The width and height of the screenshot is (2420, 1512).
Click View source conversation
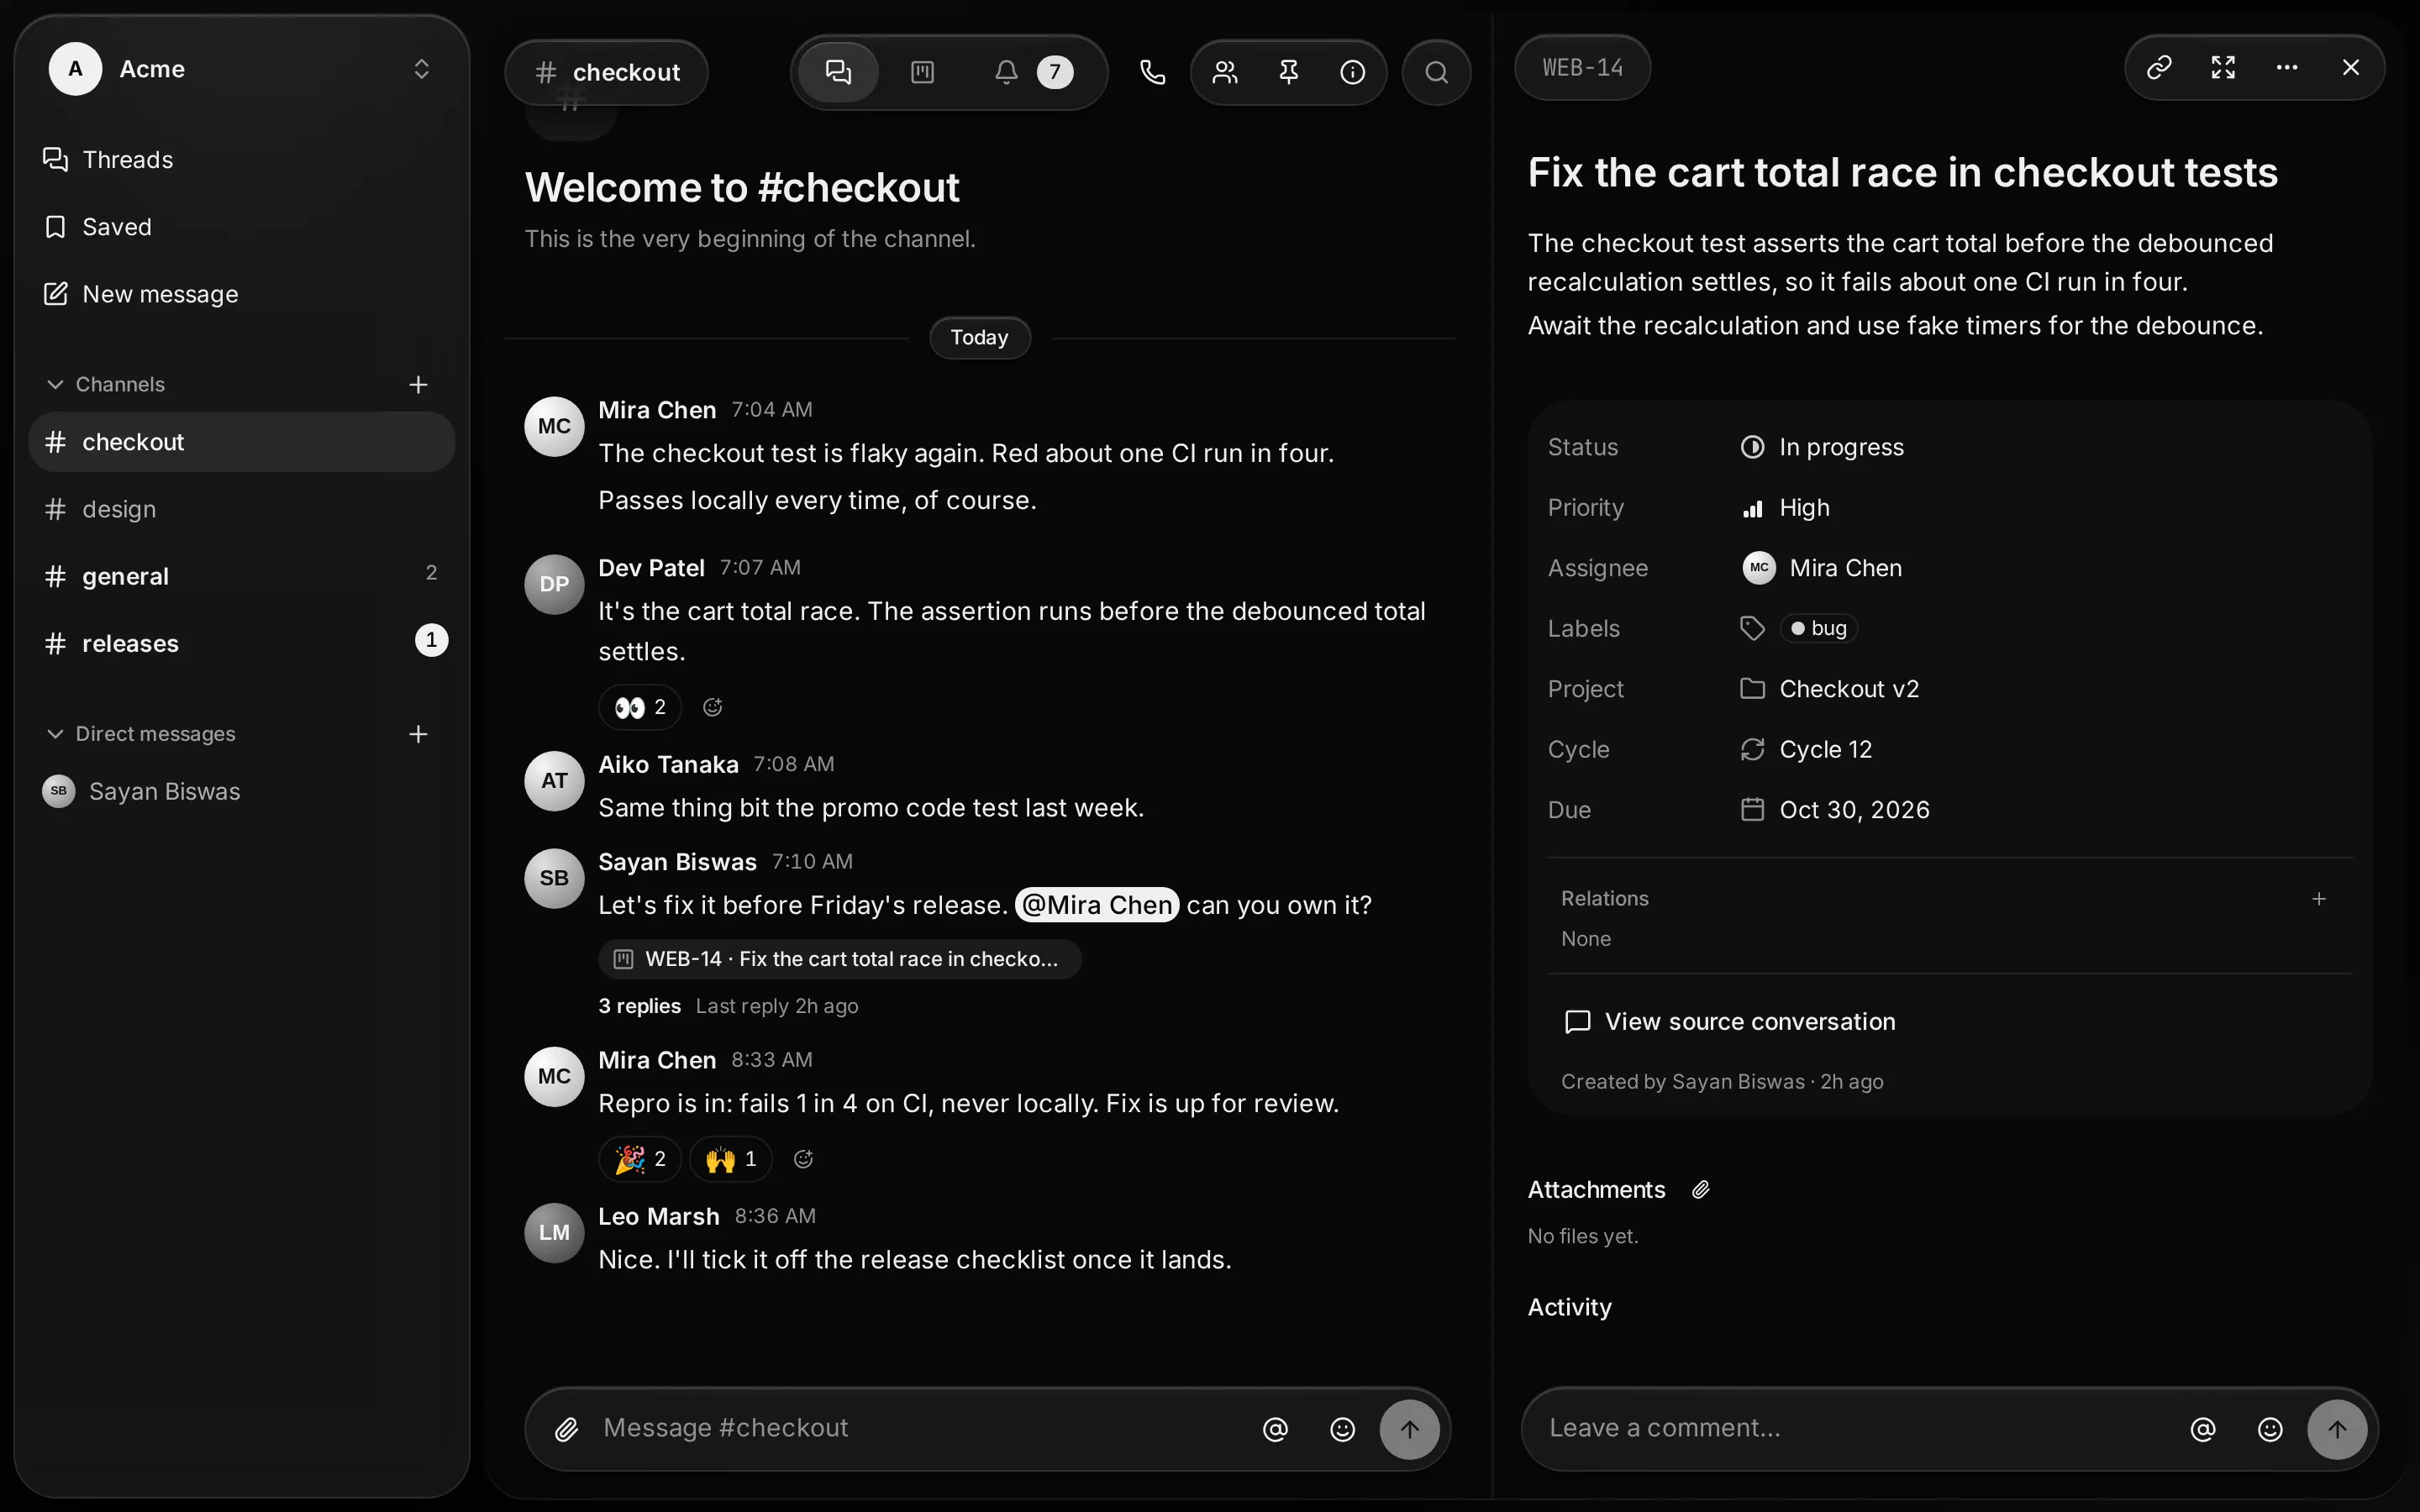1730,1021
